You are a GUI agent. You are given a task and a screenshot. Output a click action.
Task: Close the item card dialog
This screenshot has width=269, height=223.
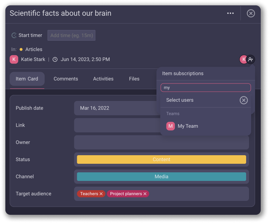click(251, 13)
